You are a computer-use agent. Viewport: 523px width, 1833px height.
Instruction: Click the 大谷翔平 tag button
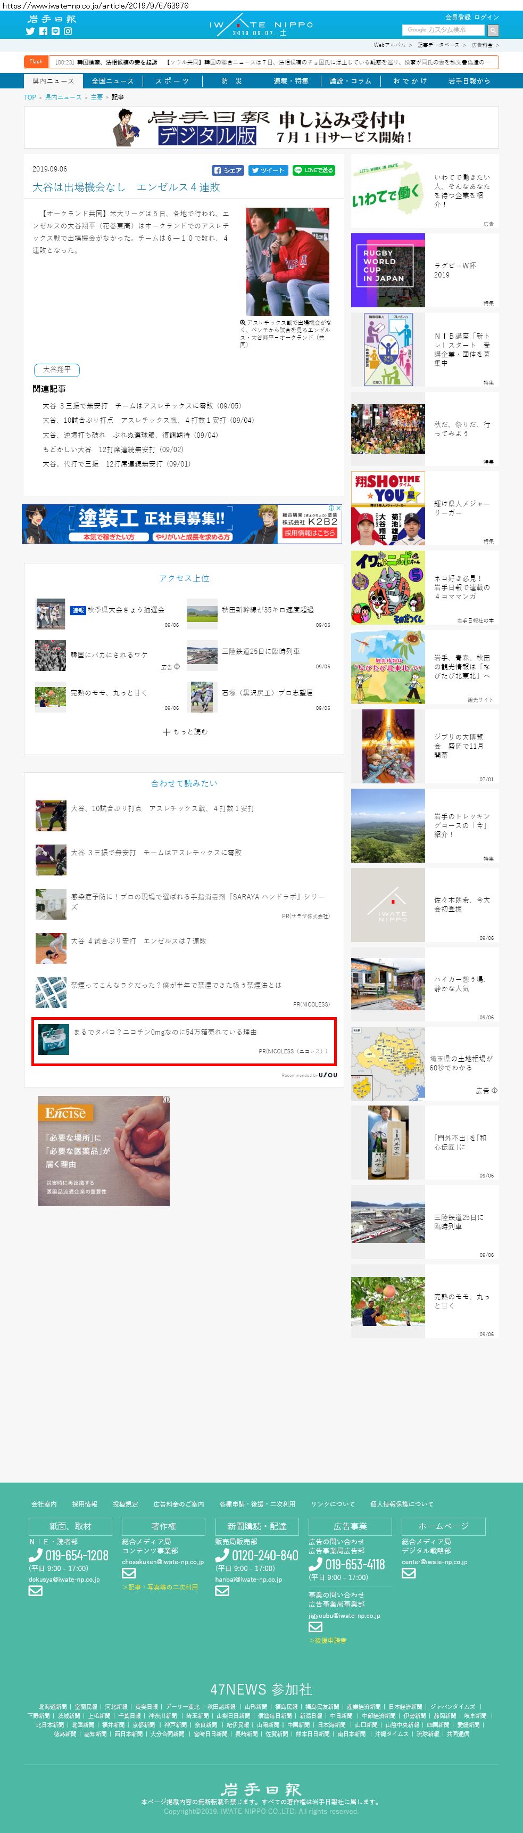tap(57, 370)
